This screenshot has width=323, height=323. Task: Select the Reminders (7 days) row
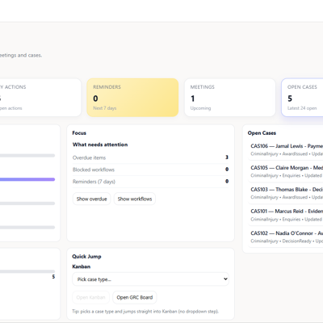pos(150,182)
